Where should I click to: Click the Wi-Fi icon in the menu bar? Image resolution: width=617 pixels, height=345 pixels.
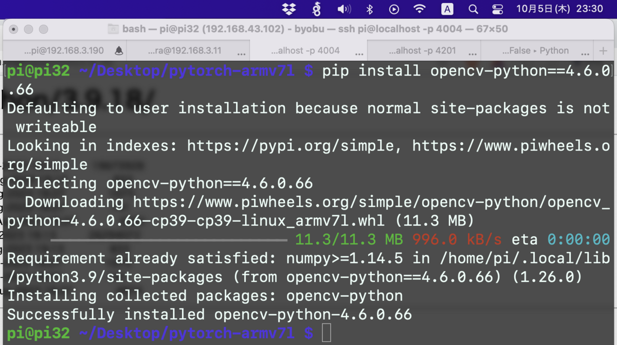click(x=420, y=9)
